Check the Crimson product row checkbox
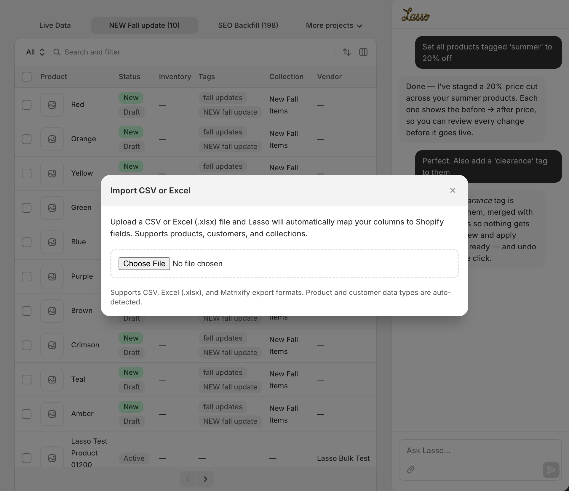 coord(27,345)
